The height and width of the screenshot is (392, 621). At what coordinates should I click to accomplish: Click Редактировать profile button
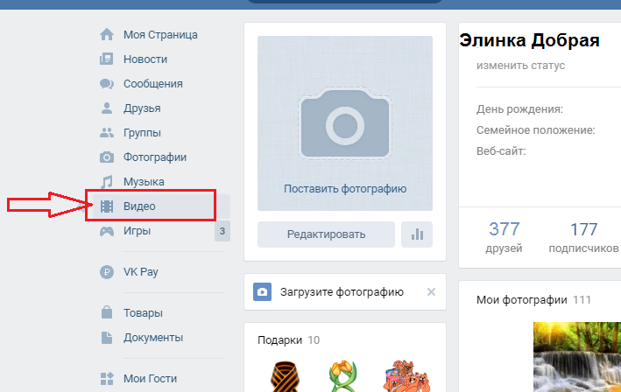326,234
